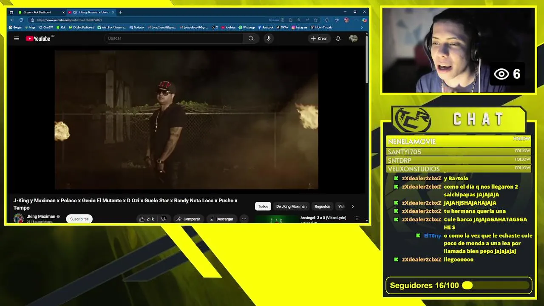
Task: Click the video player frame
Action: click(x=186, y=119)
